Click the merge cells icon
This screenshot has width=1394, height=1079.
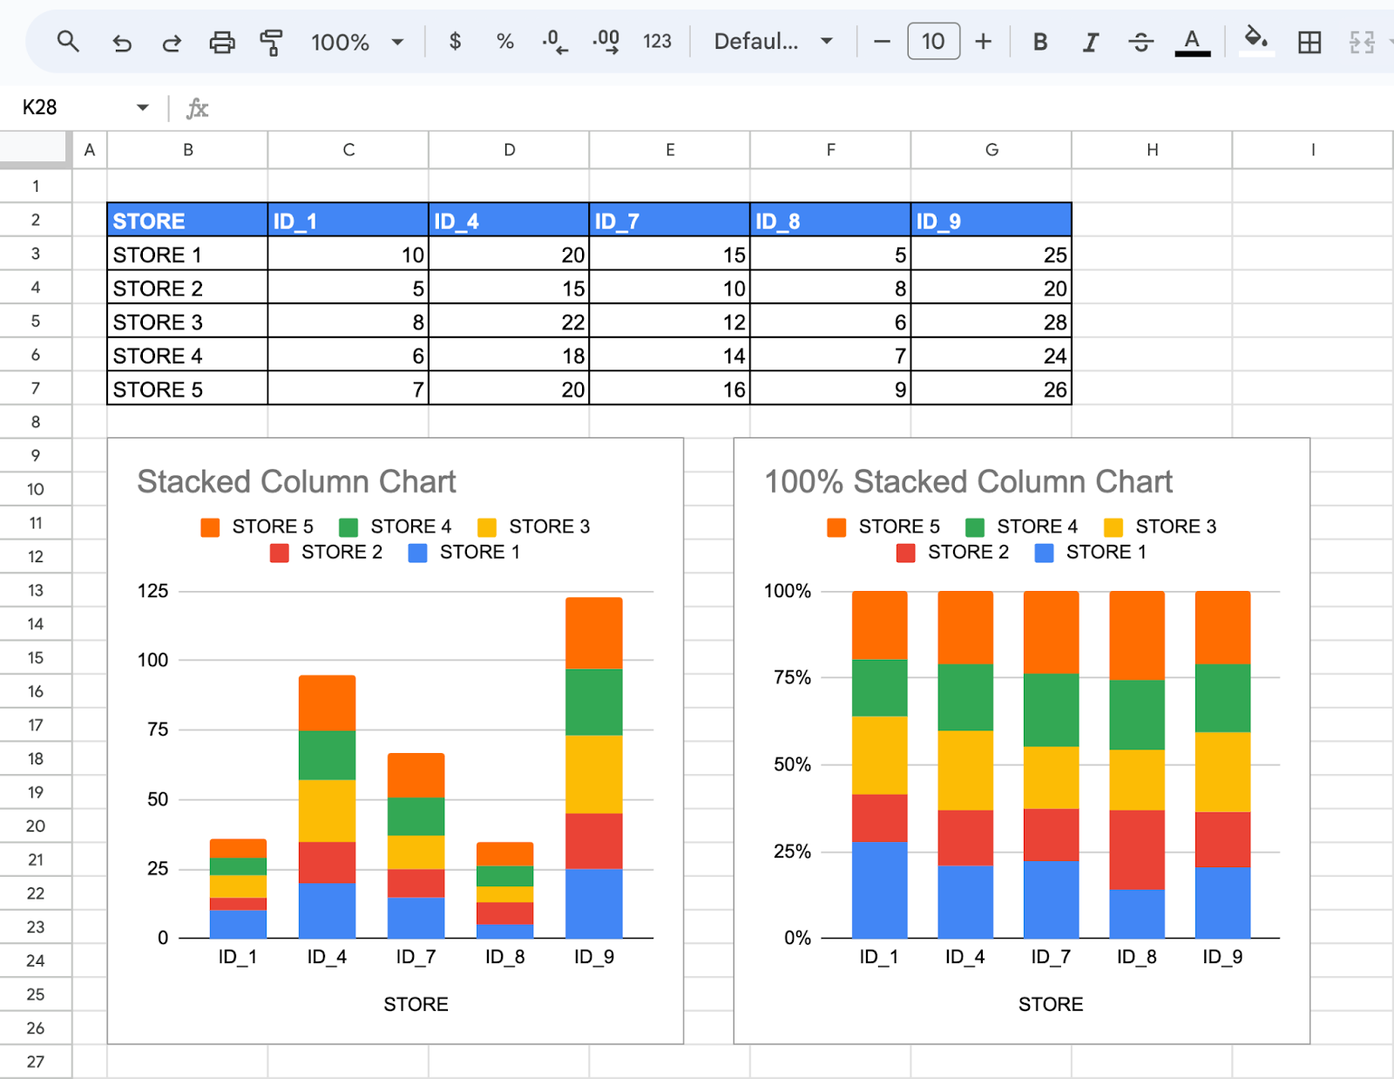1362,42
